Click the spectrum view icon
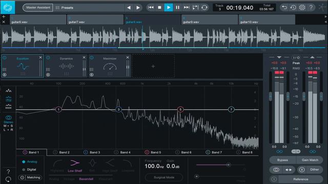Viewport: 328px width, 184px height. pos(9,90)
